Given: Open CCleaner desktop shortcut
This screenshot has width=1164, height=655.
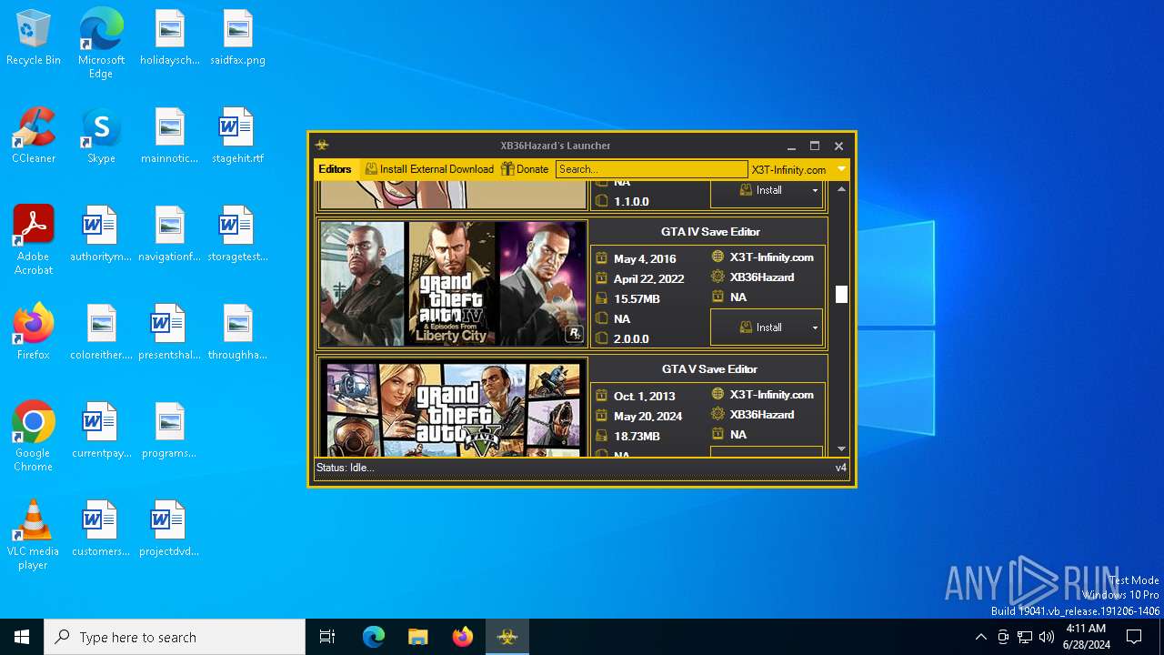Looking at the screenshot, I should (34, 136).
